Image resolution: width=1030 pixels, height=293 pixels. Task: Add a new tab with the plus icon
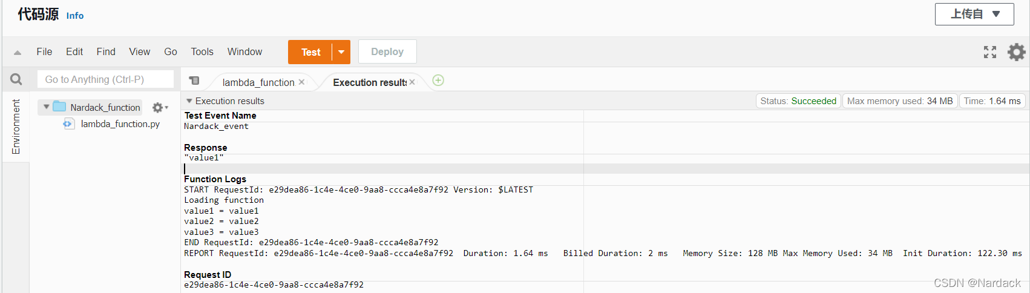(x=438, y=81)
